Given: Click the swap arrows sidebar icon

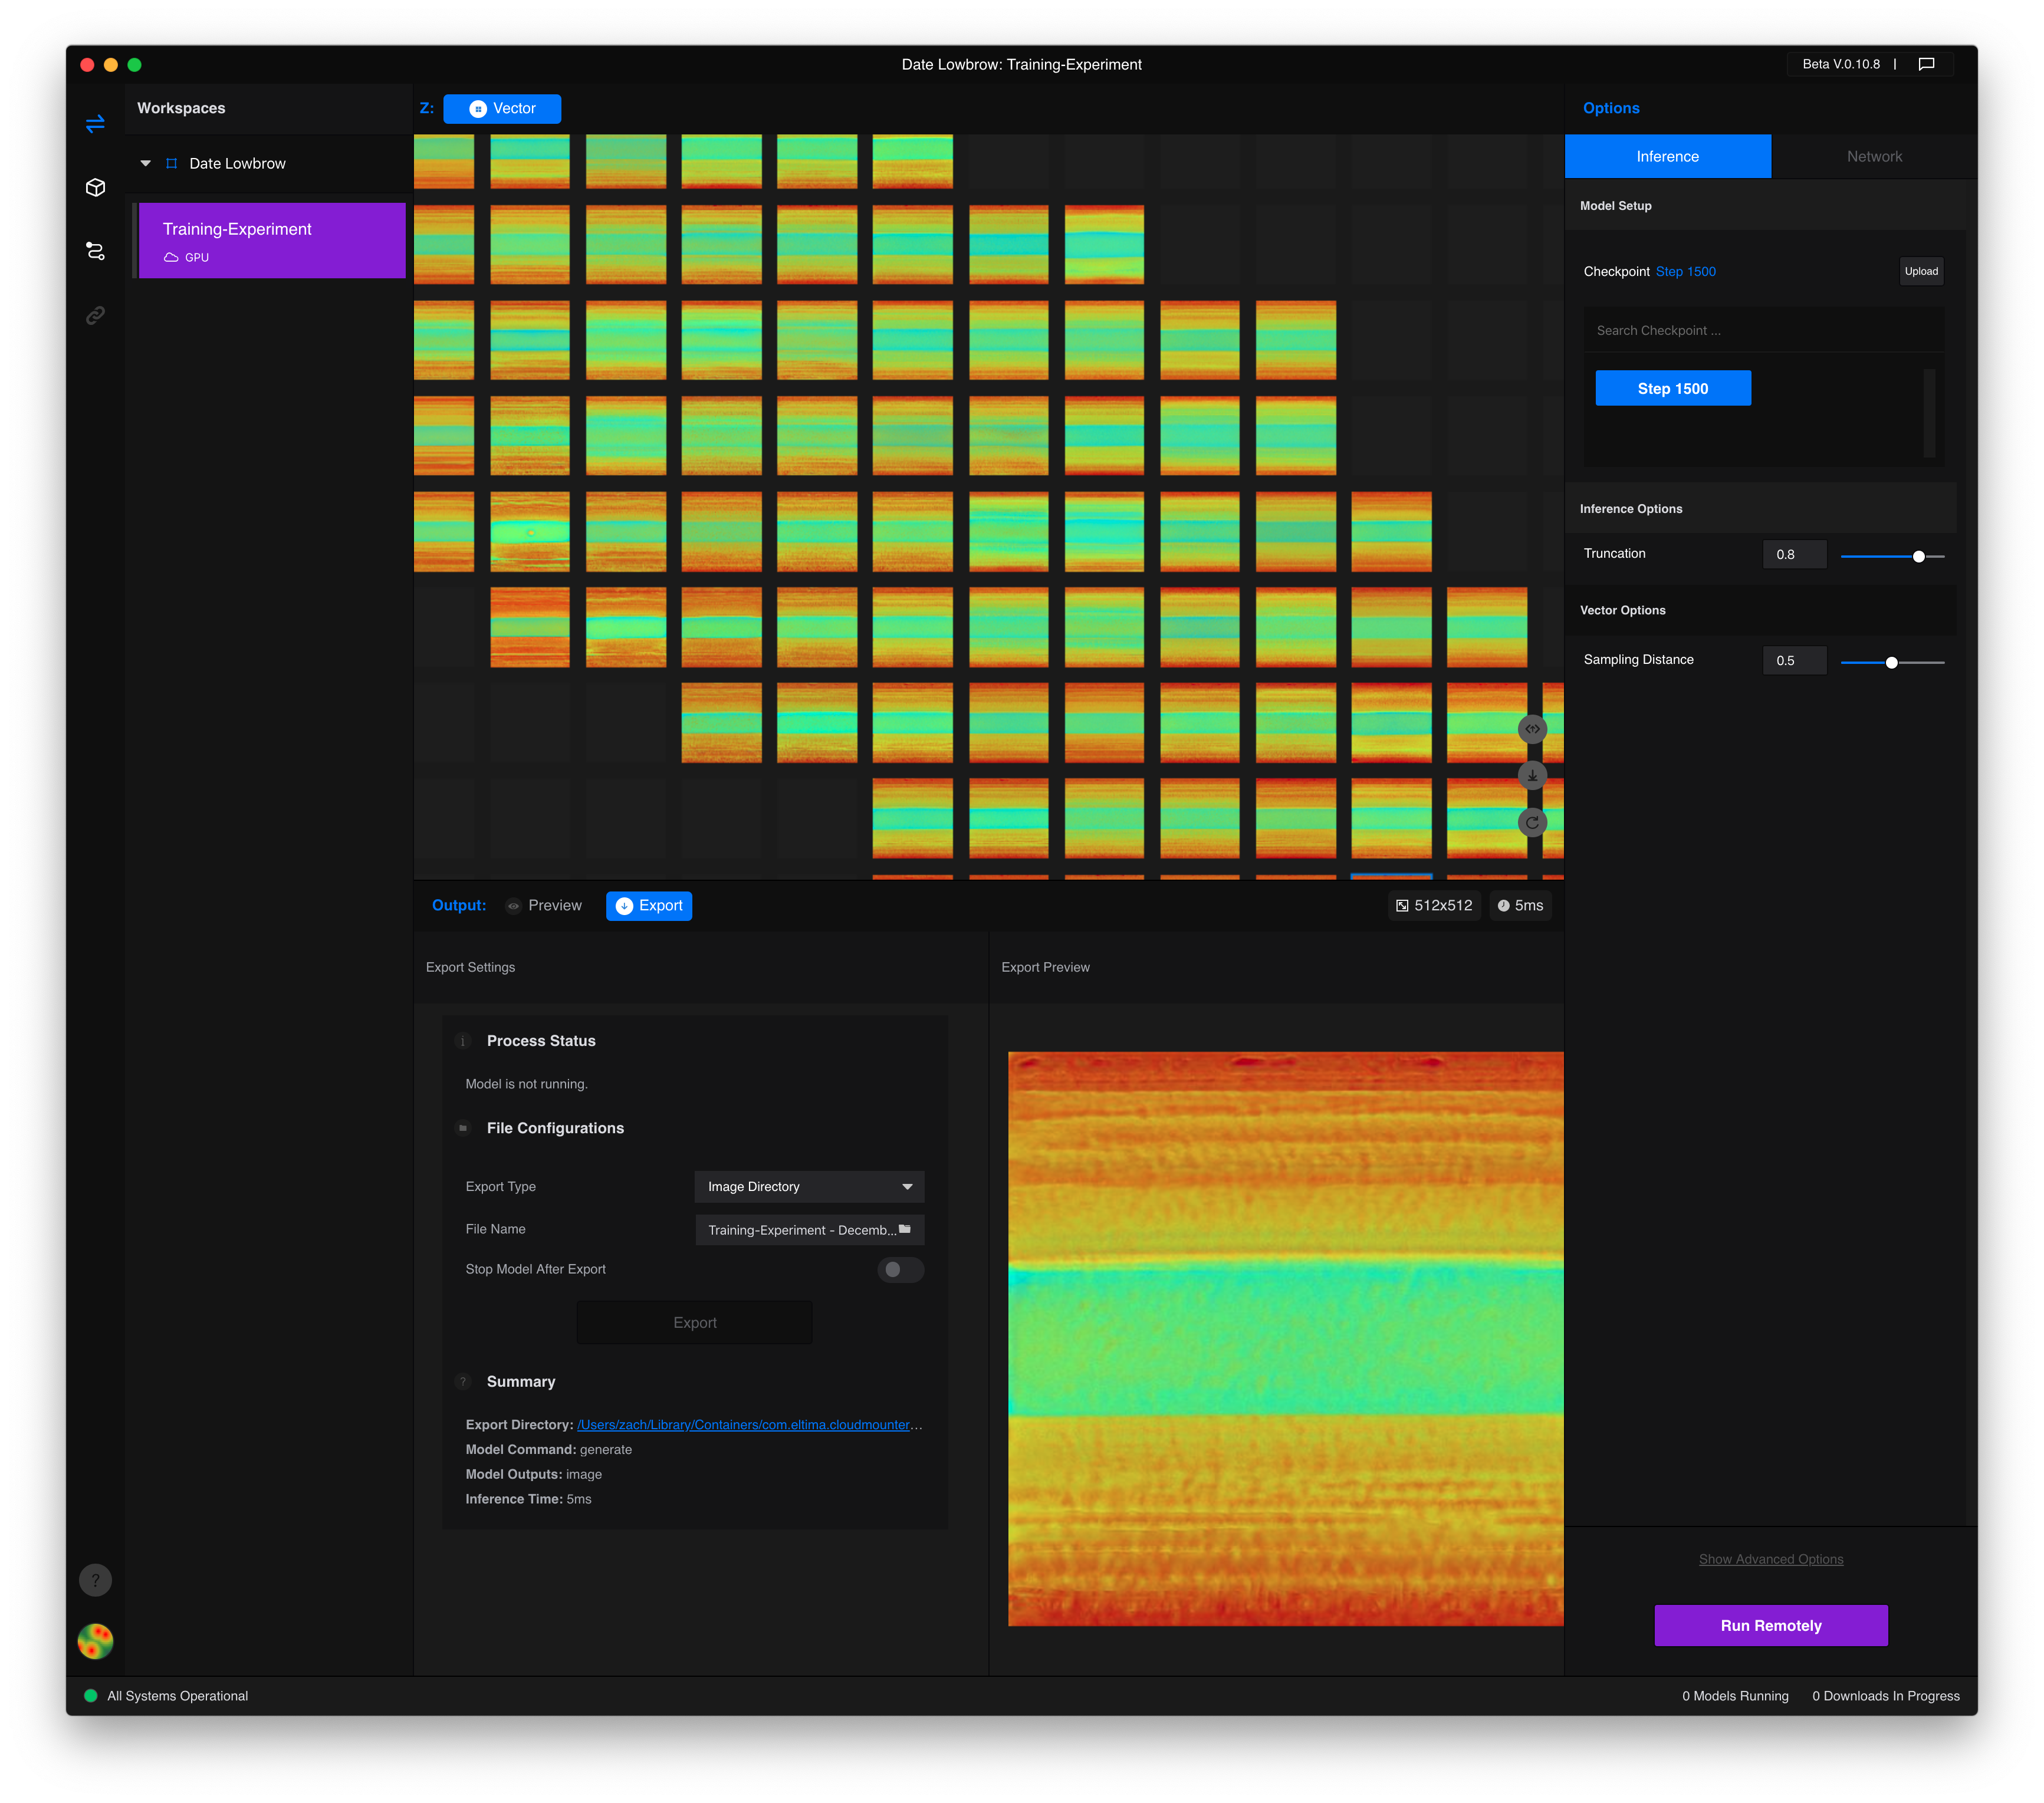Looking at the screenshot, I should click(95, 124).
